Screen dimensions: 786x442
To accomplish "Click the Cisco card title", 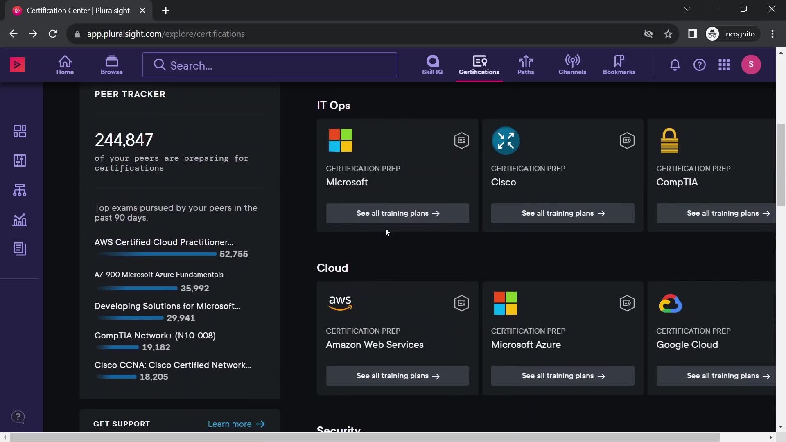I will pos(504,182).
